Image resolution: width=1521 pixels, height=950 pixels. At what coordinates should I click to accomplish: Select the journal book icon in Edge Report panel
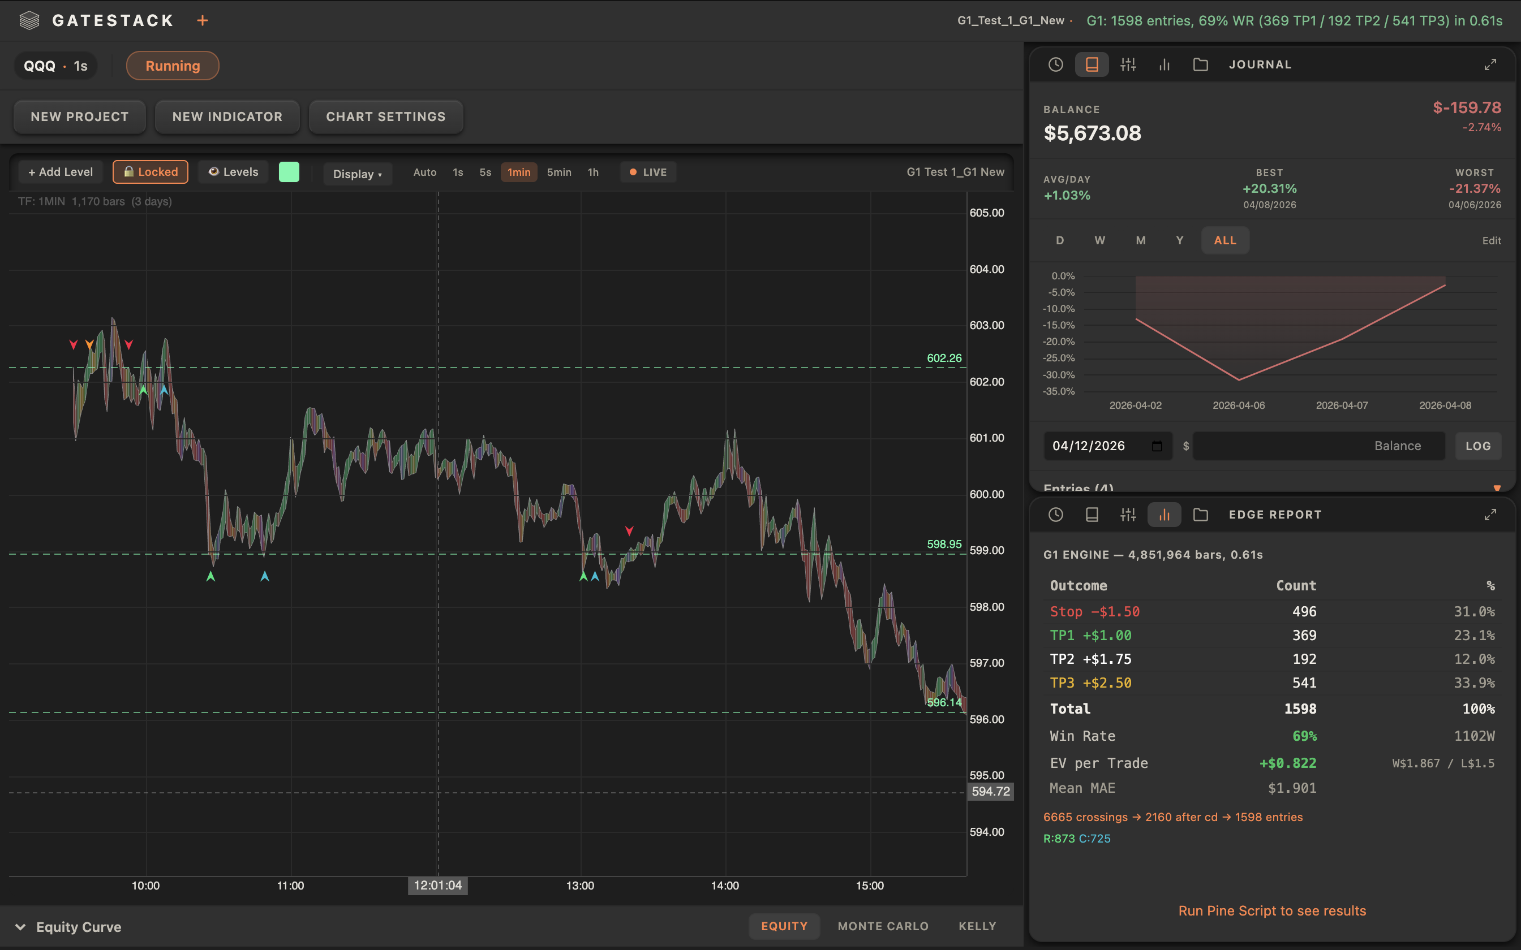(x=1092, y=514)
